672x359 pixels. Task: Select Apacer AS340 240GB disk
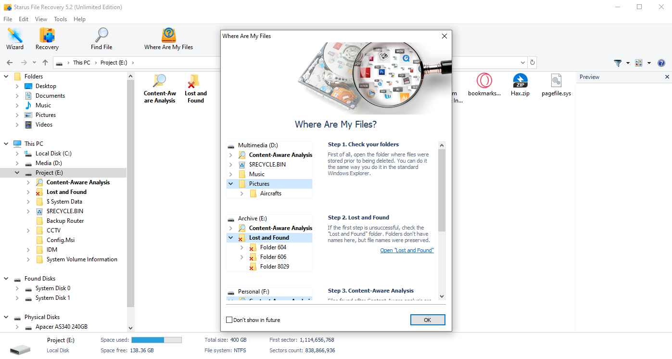click(62, 327)
